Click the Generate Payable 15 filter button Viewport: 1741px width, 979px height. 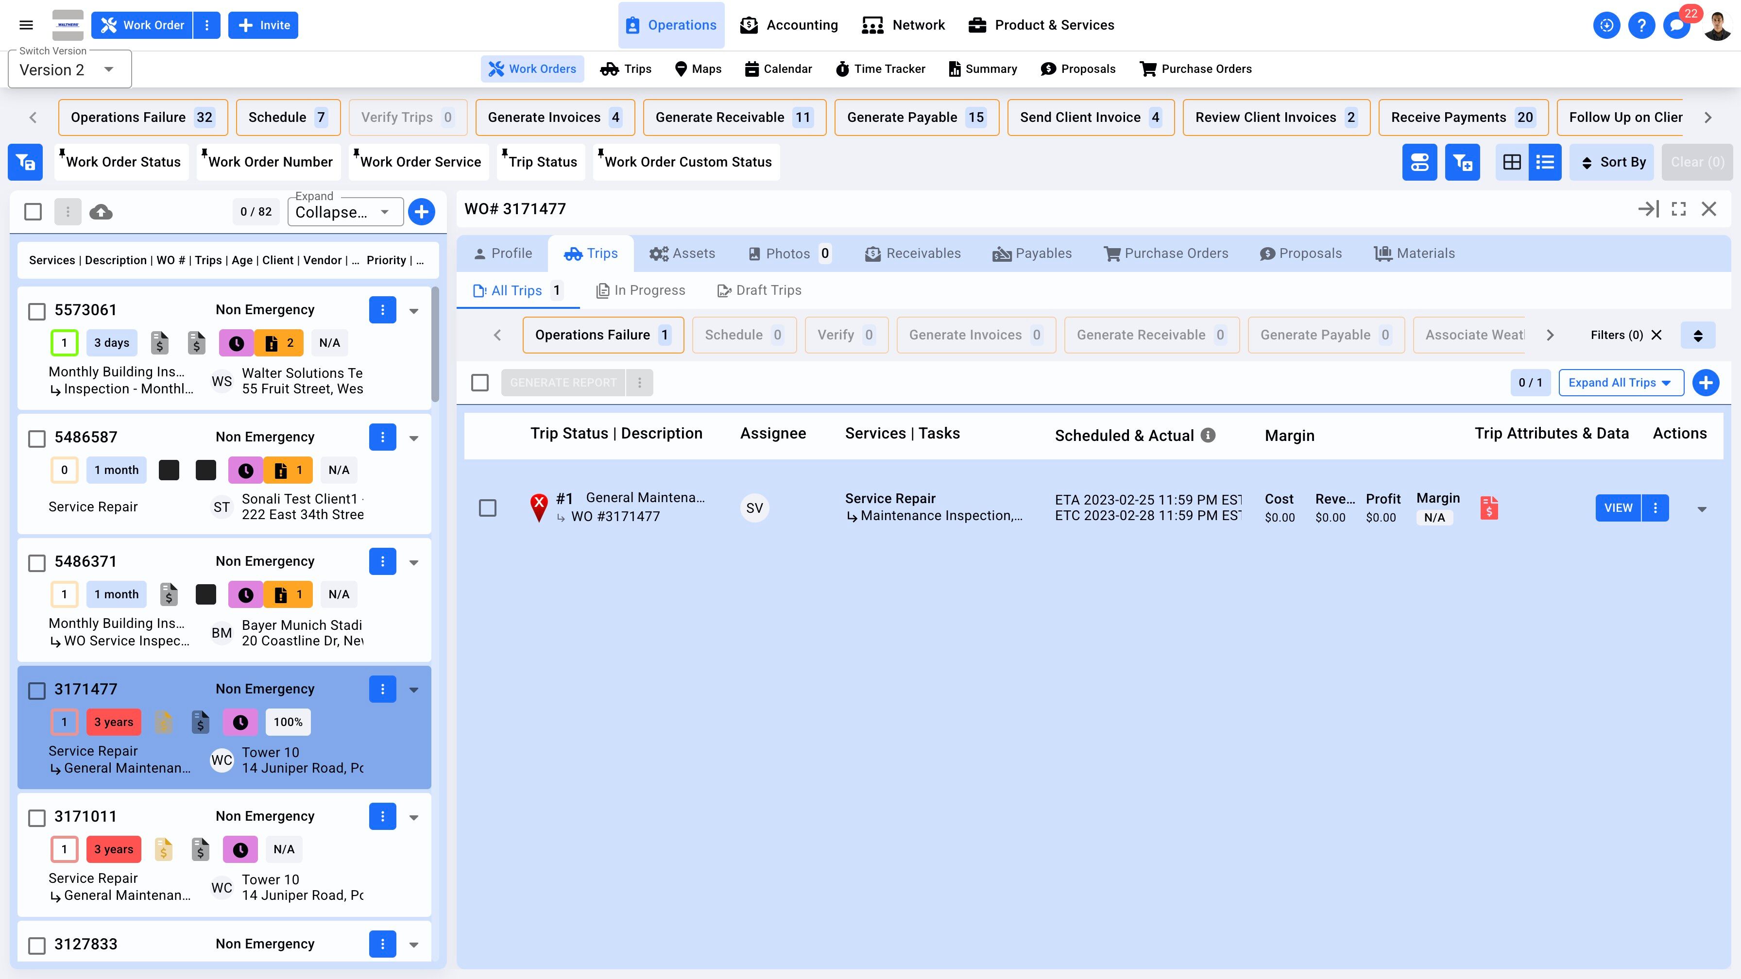tap(916, 118)
